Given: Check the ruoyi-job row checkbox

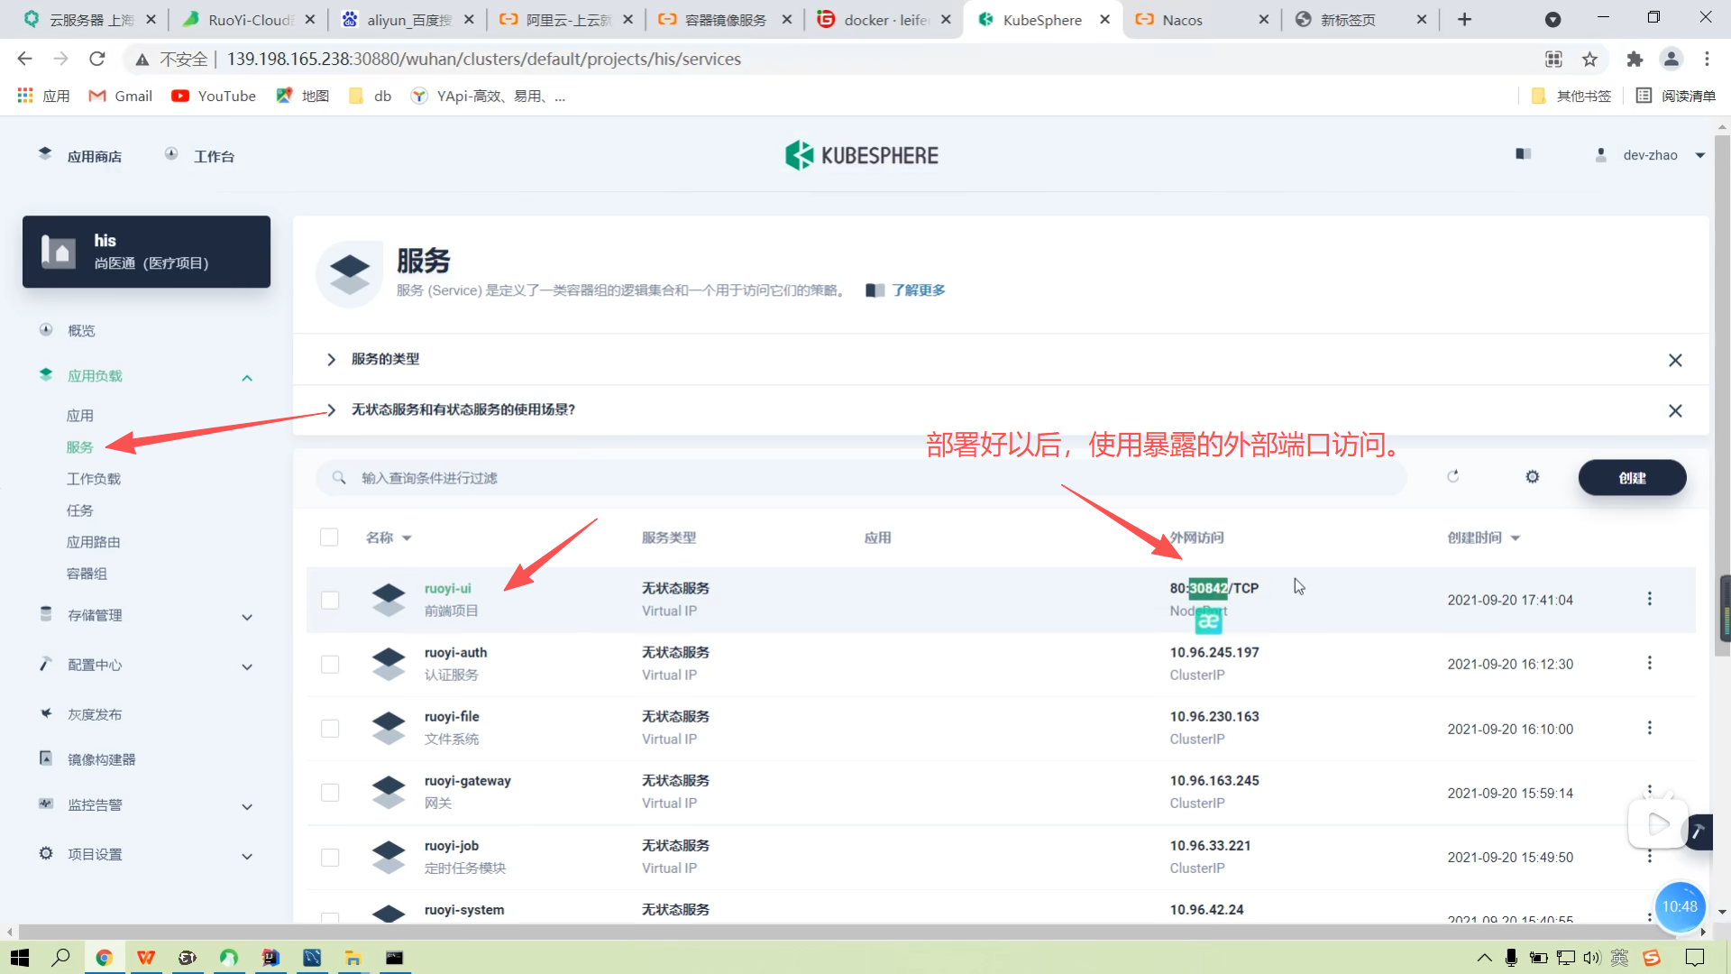Looking at the screenshot, I should click(330, 858).
